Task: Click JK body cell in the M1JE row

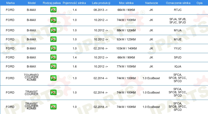Action: (151, 39)
